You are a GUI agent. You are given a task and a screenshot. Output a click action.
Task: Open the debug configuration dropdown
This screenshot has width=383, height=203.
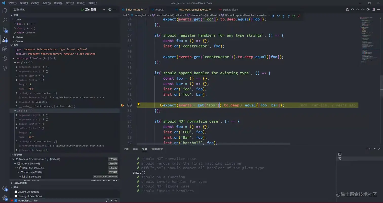tap(104, 10)
